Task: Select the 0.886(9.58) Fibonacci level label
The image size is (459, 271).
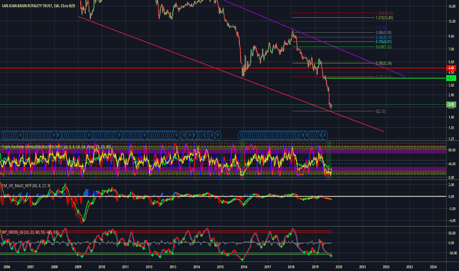Action: [384, 33]
